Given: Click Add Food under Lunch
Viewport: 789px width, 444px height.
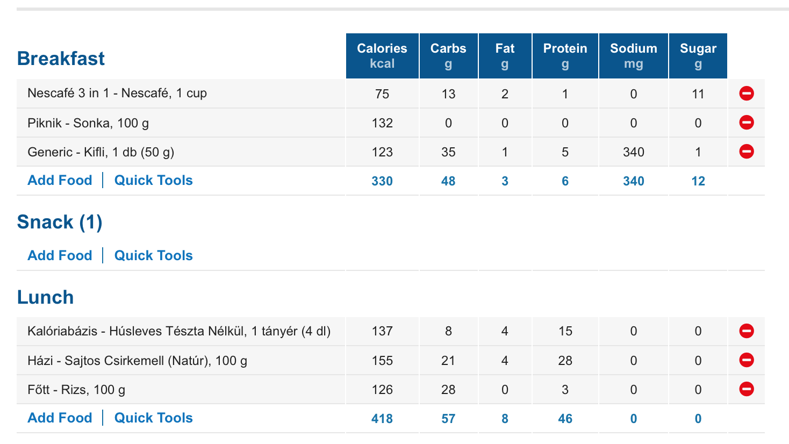Looking at the screenshot, I should [x=60, y=418].
